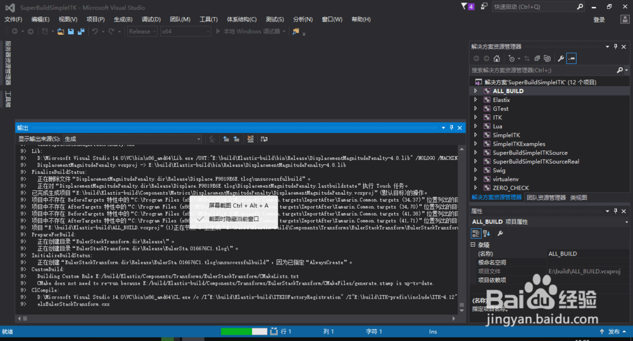The width and height of the screenshot is (633, 341).
Task: Expand the Elastix project node
Action: pos(475,100)
